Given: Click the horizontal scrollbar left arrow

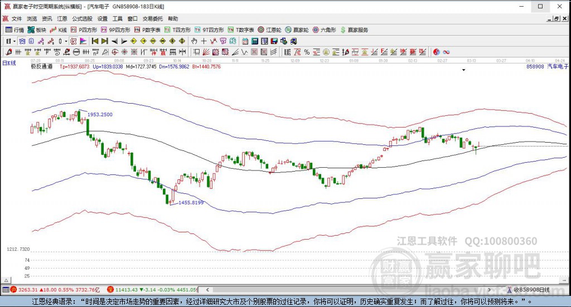Looking at the screenshot, I should tap(207, 290).
